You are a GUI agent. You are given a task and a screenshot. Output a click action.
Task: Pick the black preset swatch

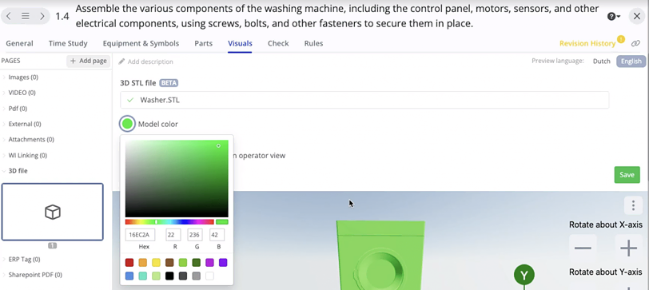[169, 276]
